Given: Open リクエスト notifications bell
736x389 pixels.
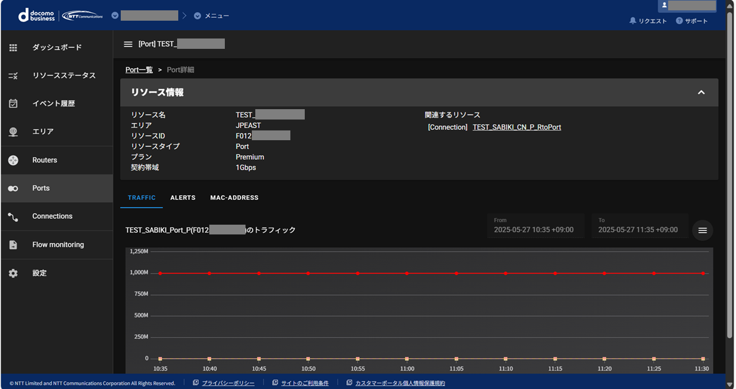Looking at the screenshot, I should (x=632, y=21).
